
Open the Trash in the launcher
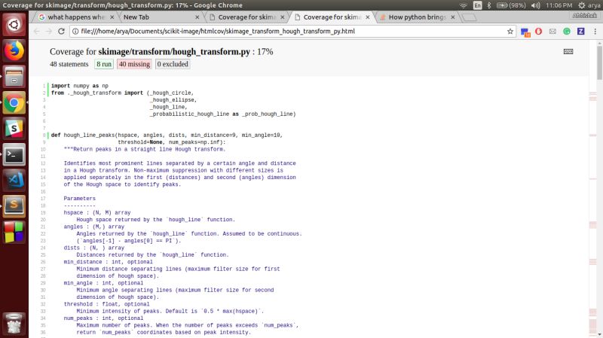pyautogui.click(x=14, y=324)
